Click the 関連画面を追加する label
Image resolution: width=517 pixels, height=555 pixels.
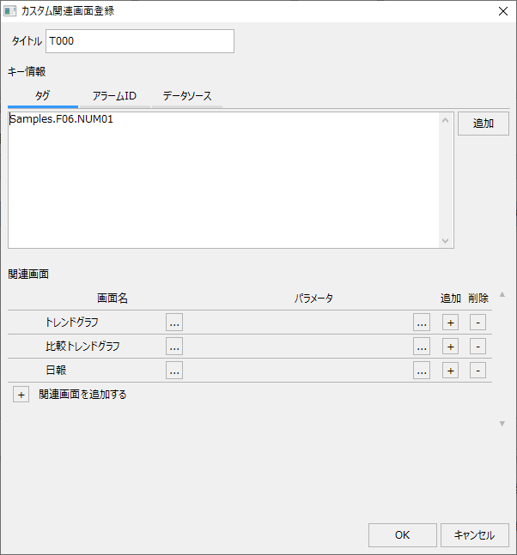click(82, 395)
